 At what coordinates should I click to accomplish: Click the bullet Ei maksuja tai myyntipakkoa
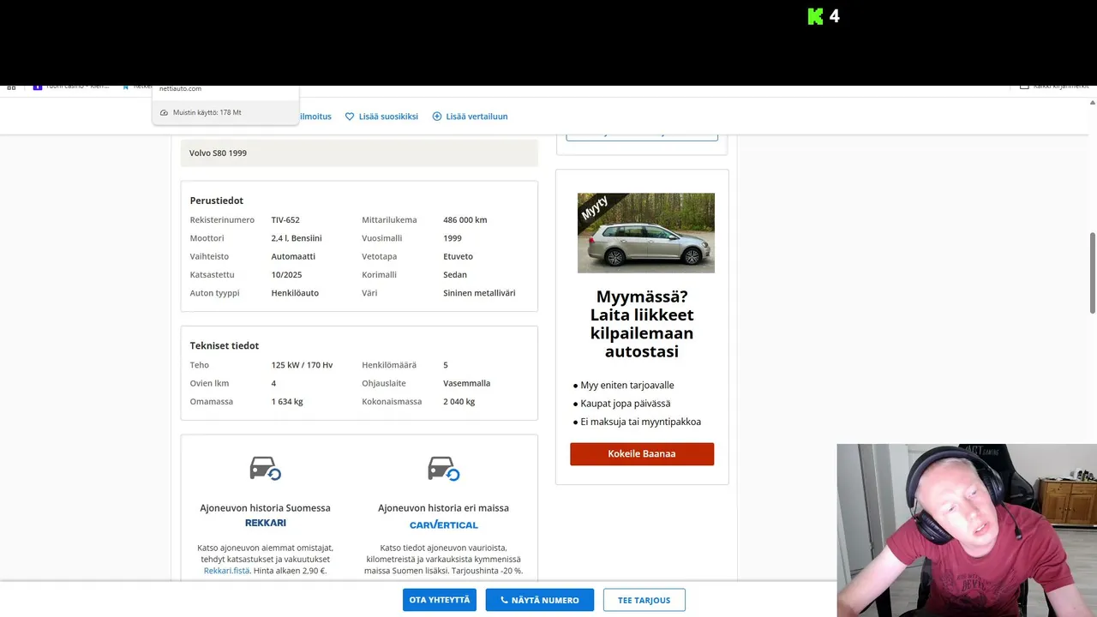coord(641,422)
